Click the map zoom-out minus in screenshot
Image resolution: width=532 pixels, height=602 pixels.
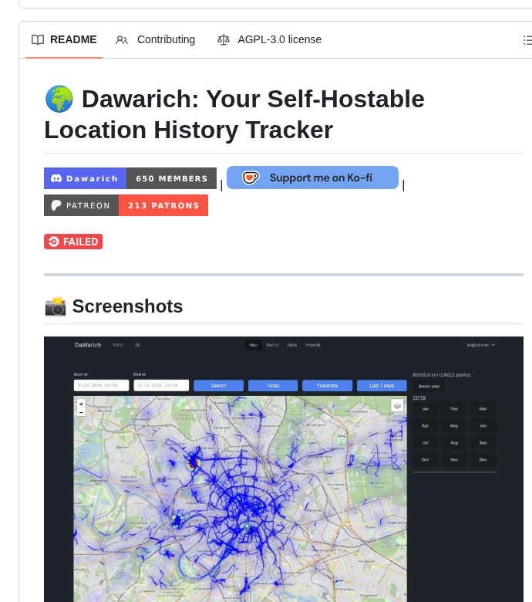point(81,412)
